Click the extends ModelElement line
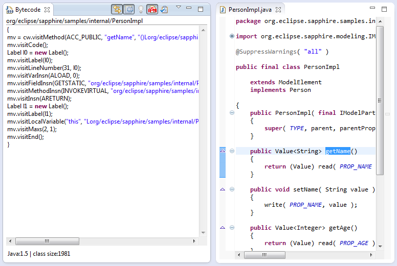The height and width of the screenshot is (266, 397). coord(286,82)
